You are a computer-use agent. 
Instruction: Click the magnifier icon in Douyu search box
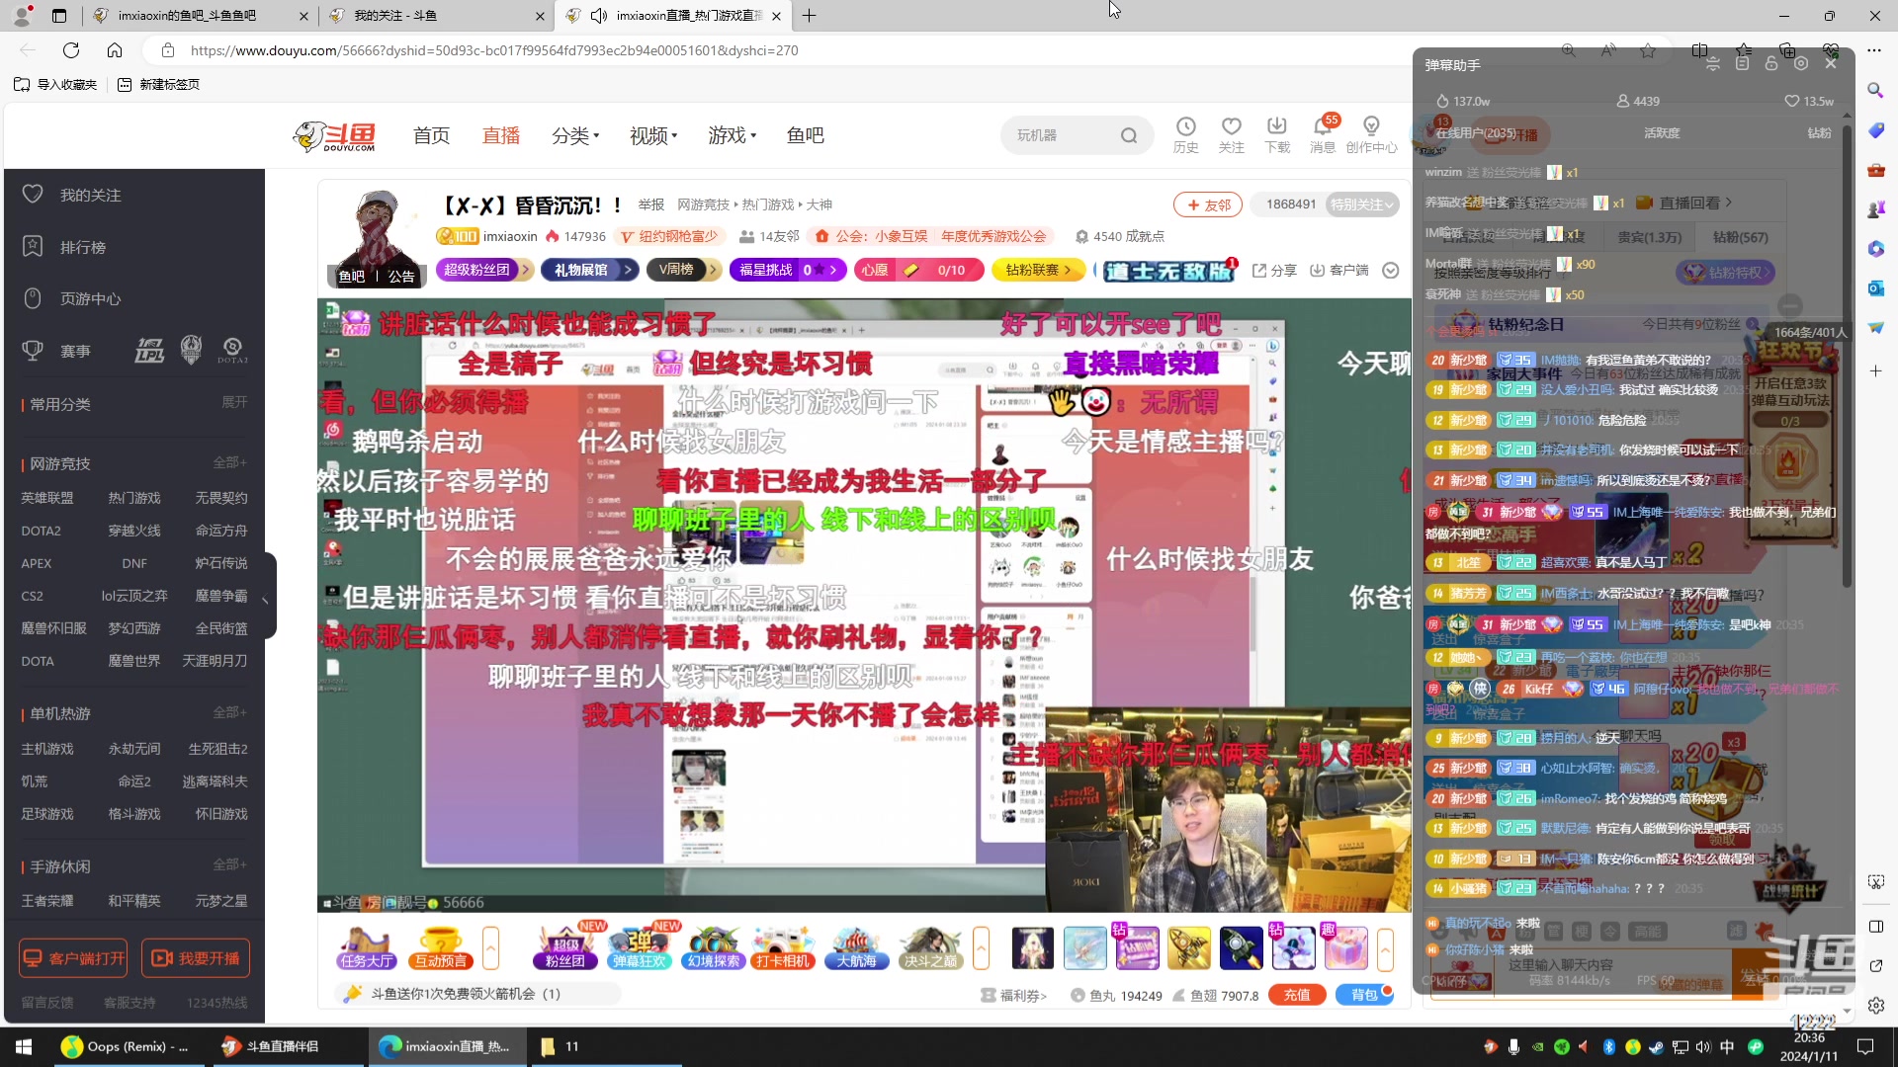point(1128,135)
